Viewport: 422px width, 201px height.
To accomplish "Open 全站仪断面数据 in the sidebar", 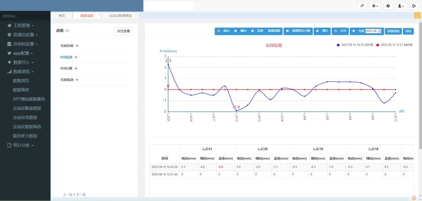I will point(27,108).
